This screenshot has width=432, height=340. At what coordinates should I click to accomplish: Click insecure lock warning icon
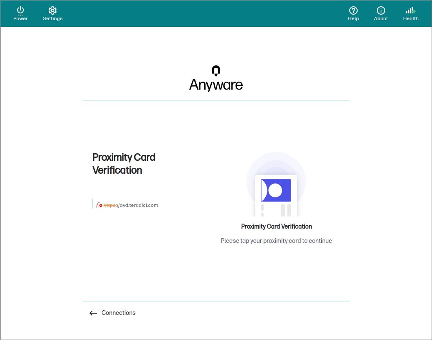pyautogui.click(x=99, y=205)
